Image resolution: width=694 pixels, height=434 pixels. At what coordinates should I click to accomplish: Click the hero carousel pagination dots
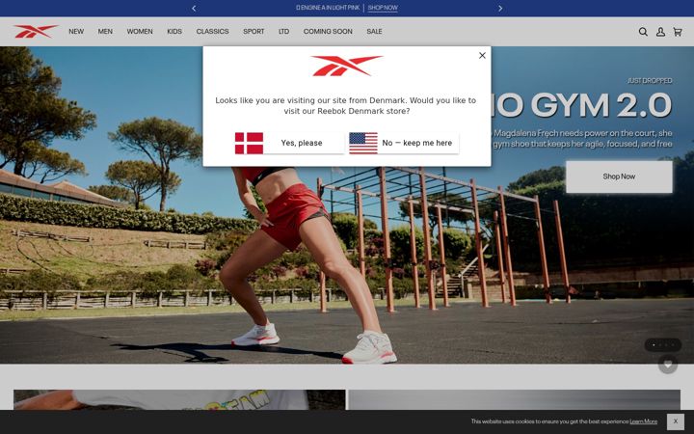(x=662, y=344)
